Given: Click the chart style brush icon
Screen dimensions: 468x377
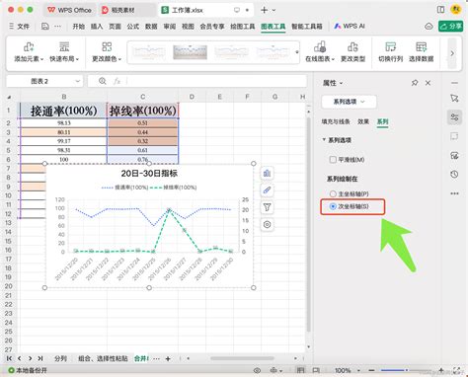Looking at the screenshot, I should (267, 190).
